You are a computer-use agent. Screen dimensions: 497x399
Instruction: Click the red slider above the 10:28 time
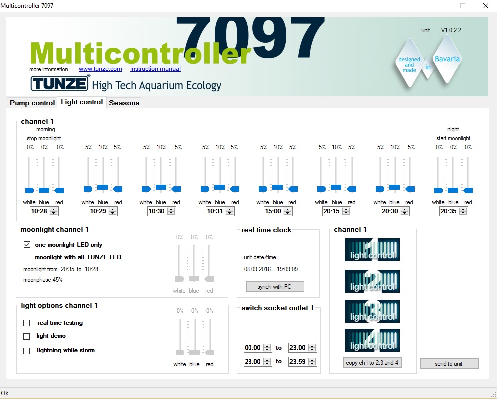point(59,190)
